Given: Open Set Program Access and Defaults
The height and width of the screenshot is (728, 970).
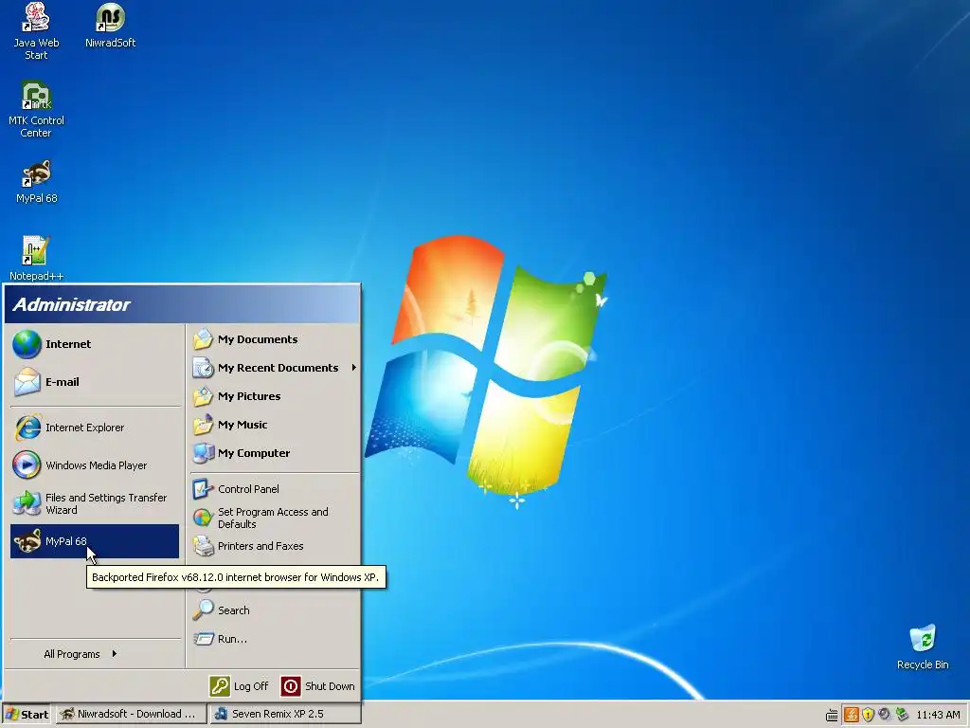Looking at the screenshot, I should click(275, 518).
